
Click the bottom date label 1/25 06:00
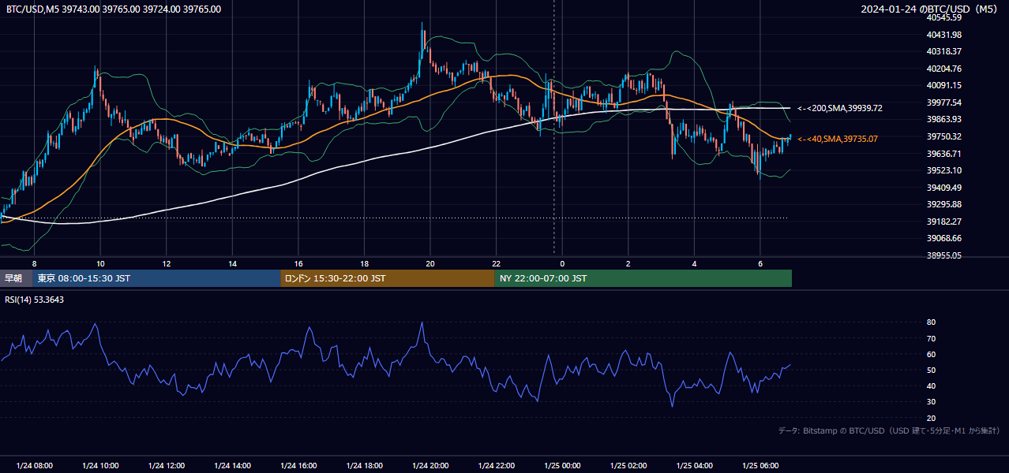coord(760,466)
